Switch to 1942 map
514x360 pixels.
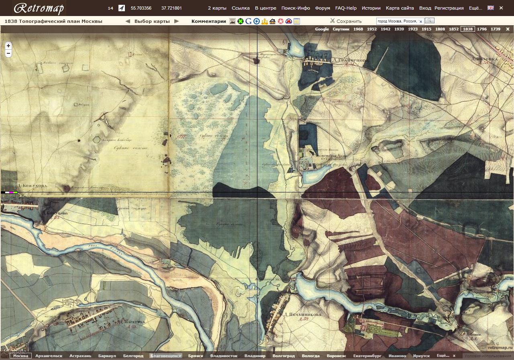[x=385, y=29]
